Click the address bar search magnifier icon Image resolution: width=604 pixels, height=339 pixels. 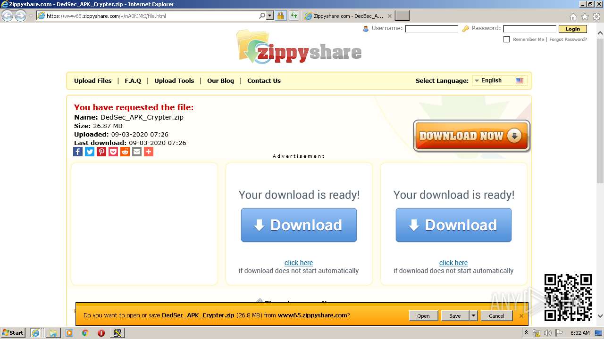point(262,16)
